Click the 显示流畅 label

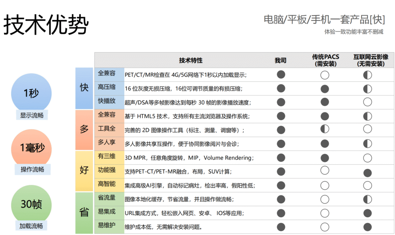[32, 115]
